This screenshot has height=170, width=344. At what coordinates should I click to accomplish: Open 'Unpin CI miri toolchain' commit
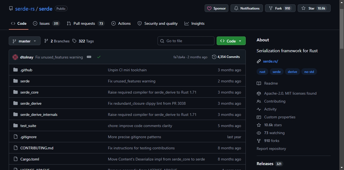127,70
